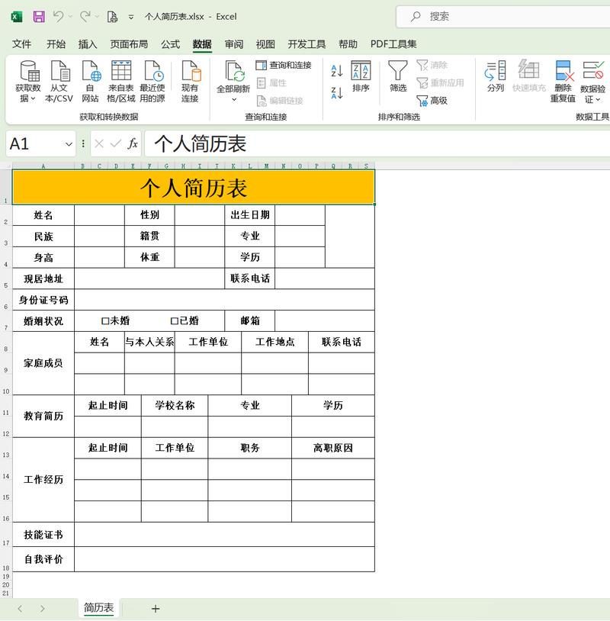
Task: Switch to the 公式 ribbon tab
Action: click(x=170, y=44)
